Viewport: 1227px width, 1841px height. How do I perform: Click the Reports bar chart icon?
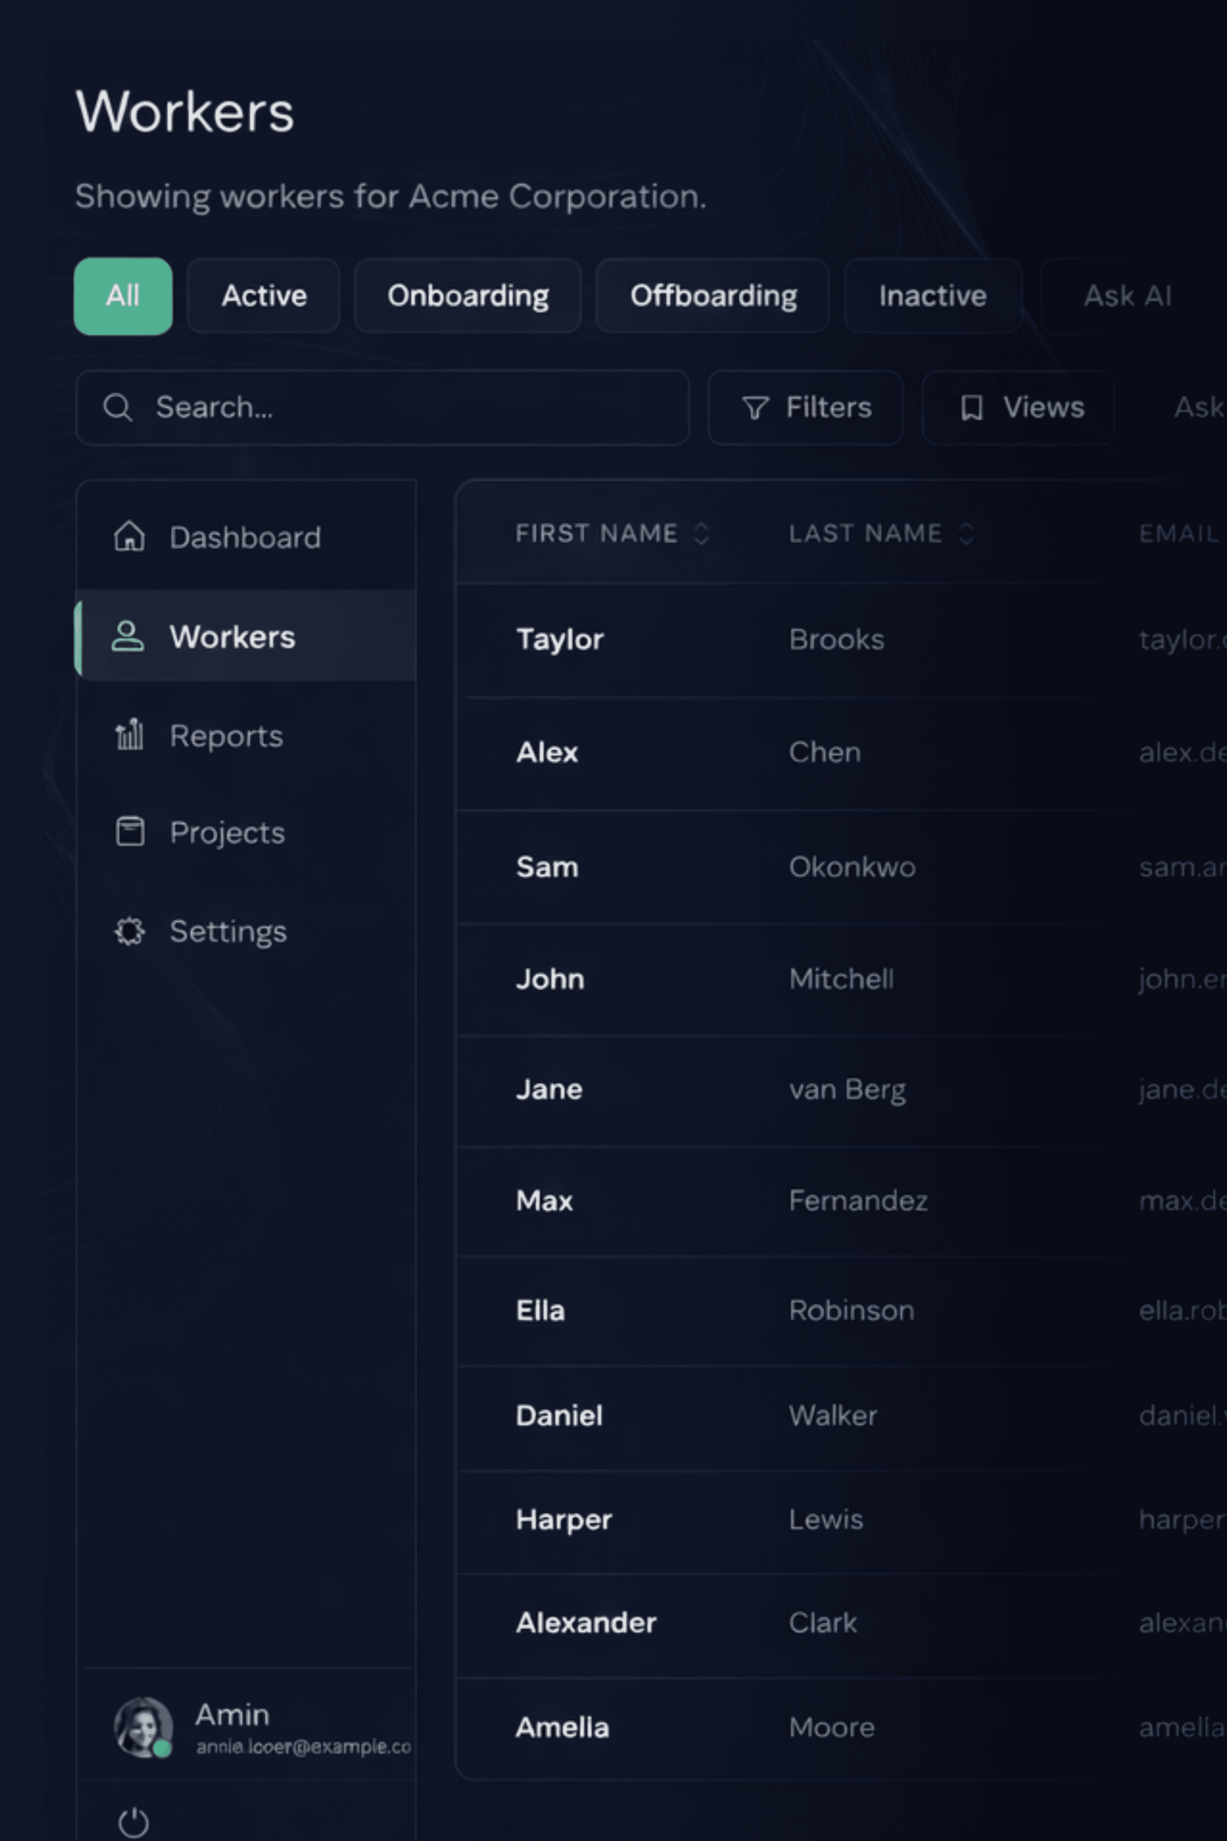click(x=129, y=735)
